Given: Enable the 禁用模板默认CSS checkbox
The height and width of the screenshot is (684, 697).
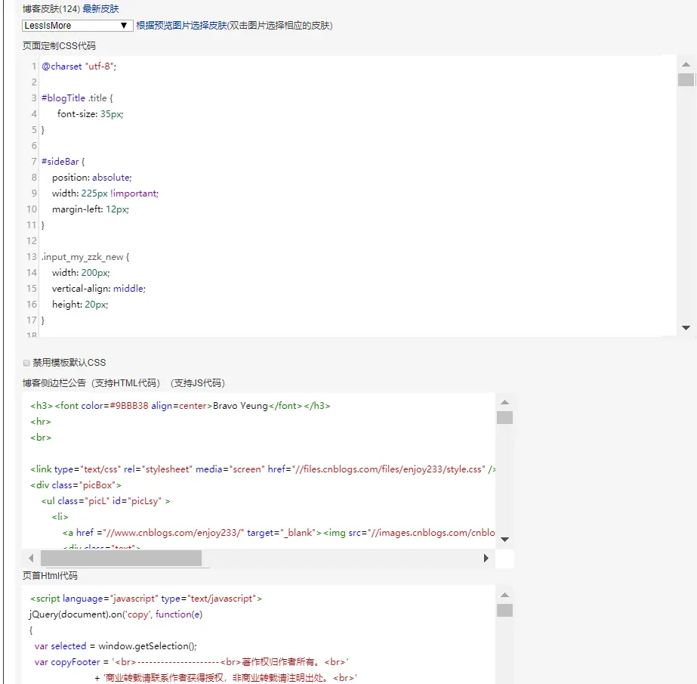Looking at the screenshot, I should (26, 362).
